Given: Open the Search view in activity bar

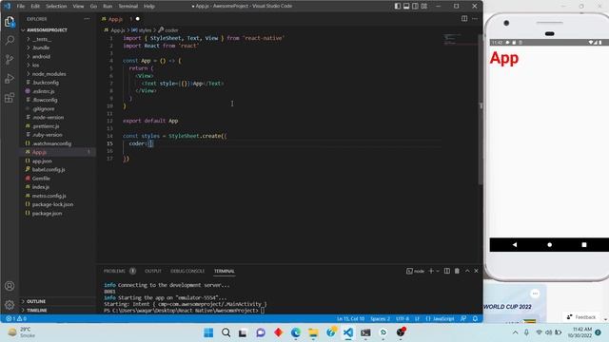Looking at the screenshot, I should [10, 40].
